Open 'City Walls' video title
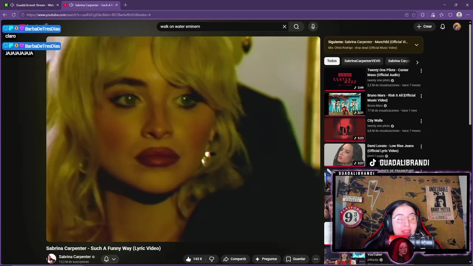Screen dimensions: 473x266 point(375,120)
